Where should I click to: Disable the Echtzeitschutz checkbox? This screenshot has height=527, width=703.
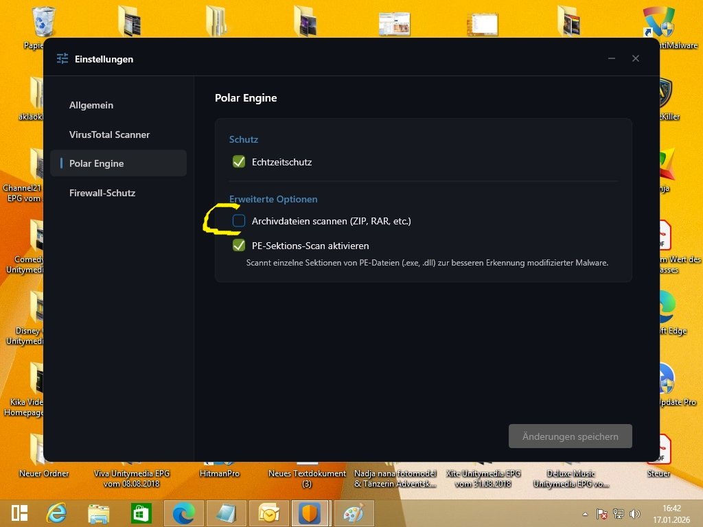tap(238, 162)
